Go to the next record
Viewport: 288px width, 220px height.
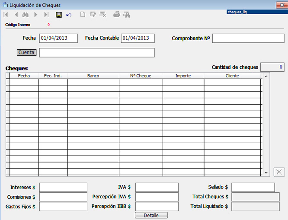point(36,15)
